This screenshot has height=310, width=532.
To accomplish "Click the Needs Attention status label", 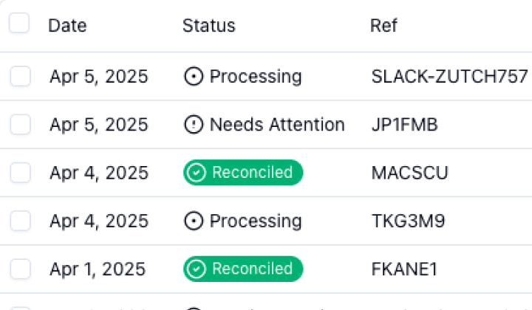I will click(277, 125).
